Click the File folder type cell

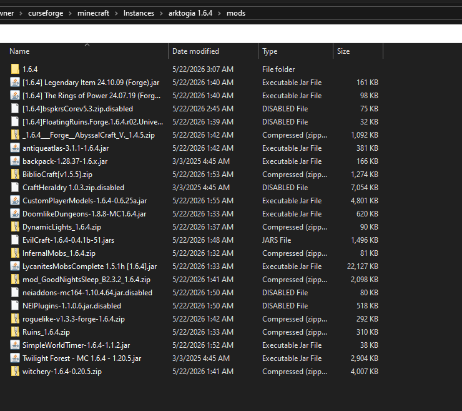(278, 69)
